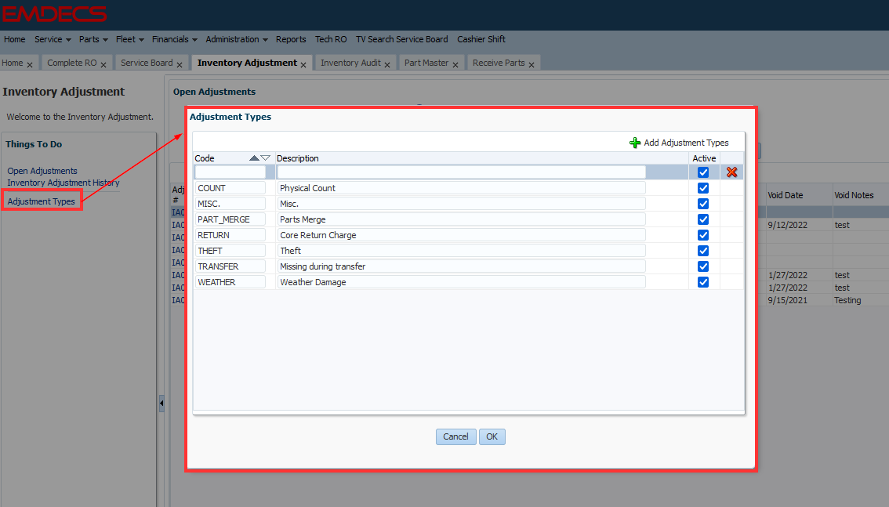Toggle Active checkbox for COUNT
Image resolution: width=889 pixels, height=507 pixels.
[x=703, y=188]
